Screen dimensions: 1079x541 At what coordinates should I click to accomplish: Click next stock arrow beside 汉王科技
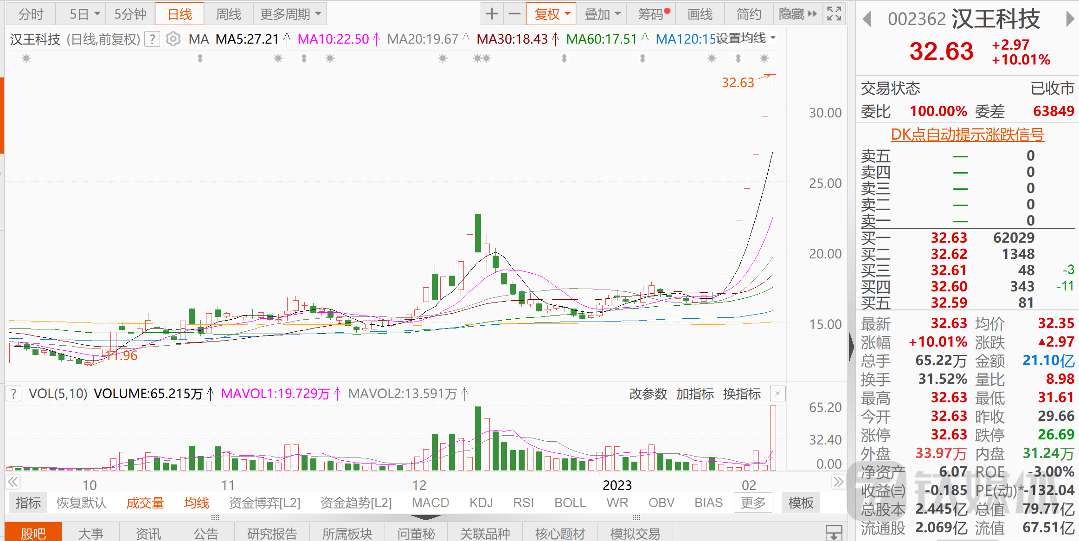(1070, 19)
